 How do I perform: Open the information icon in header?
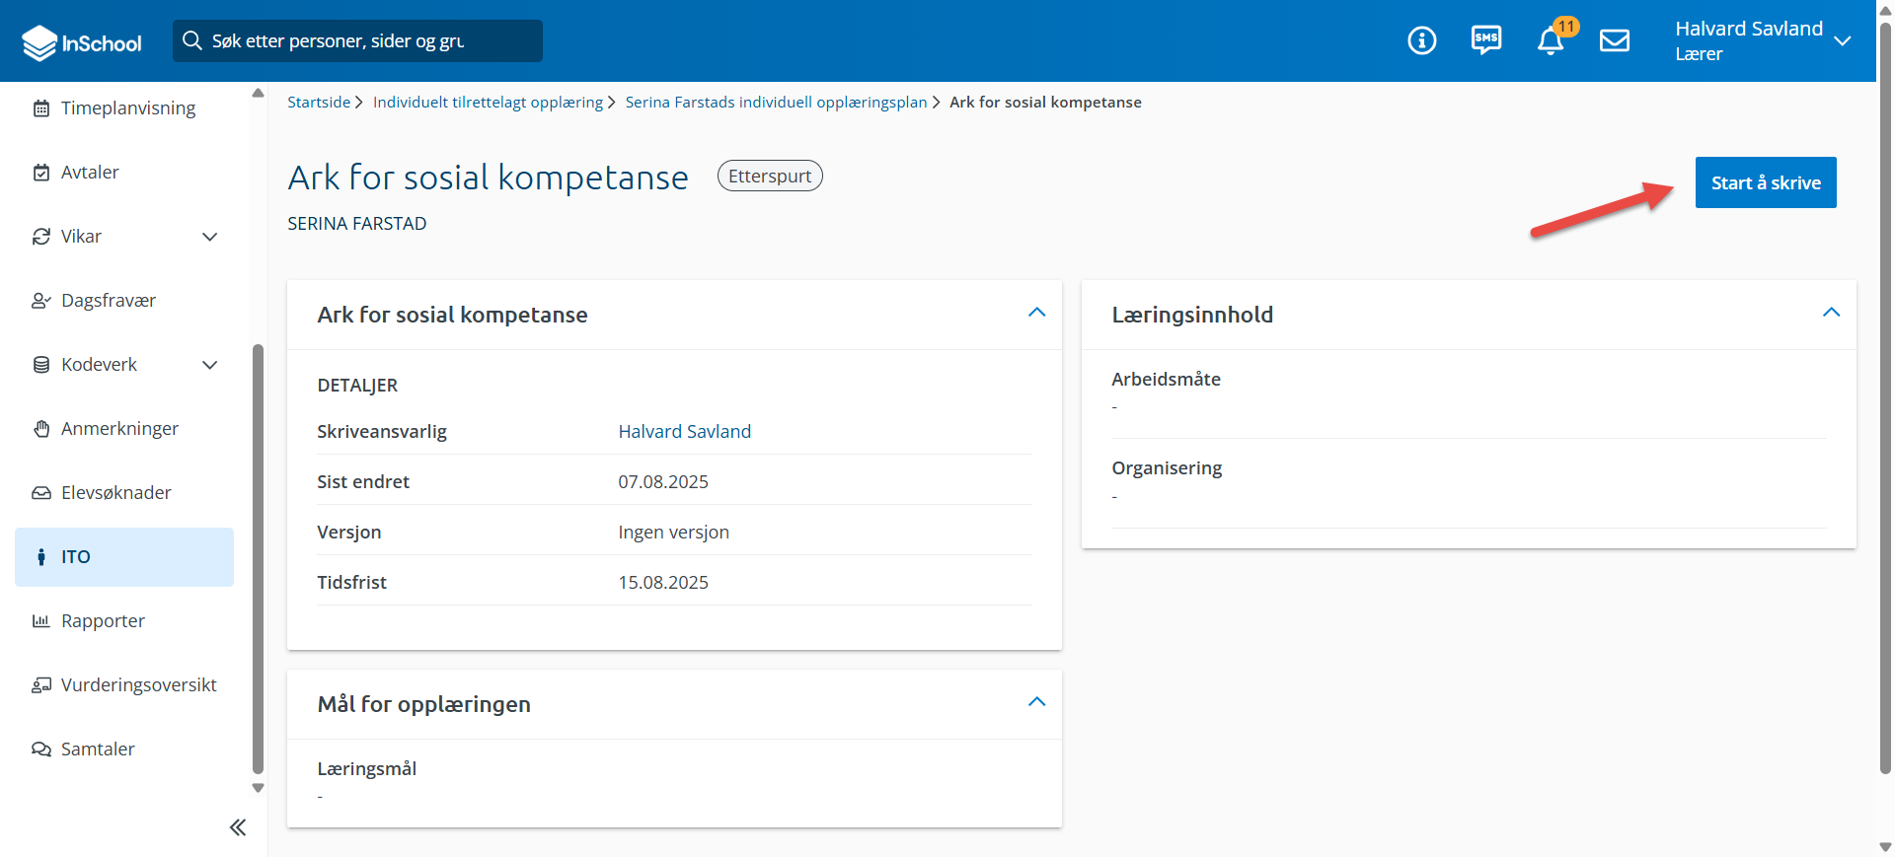(x=1421, y=40)
